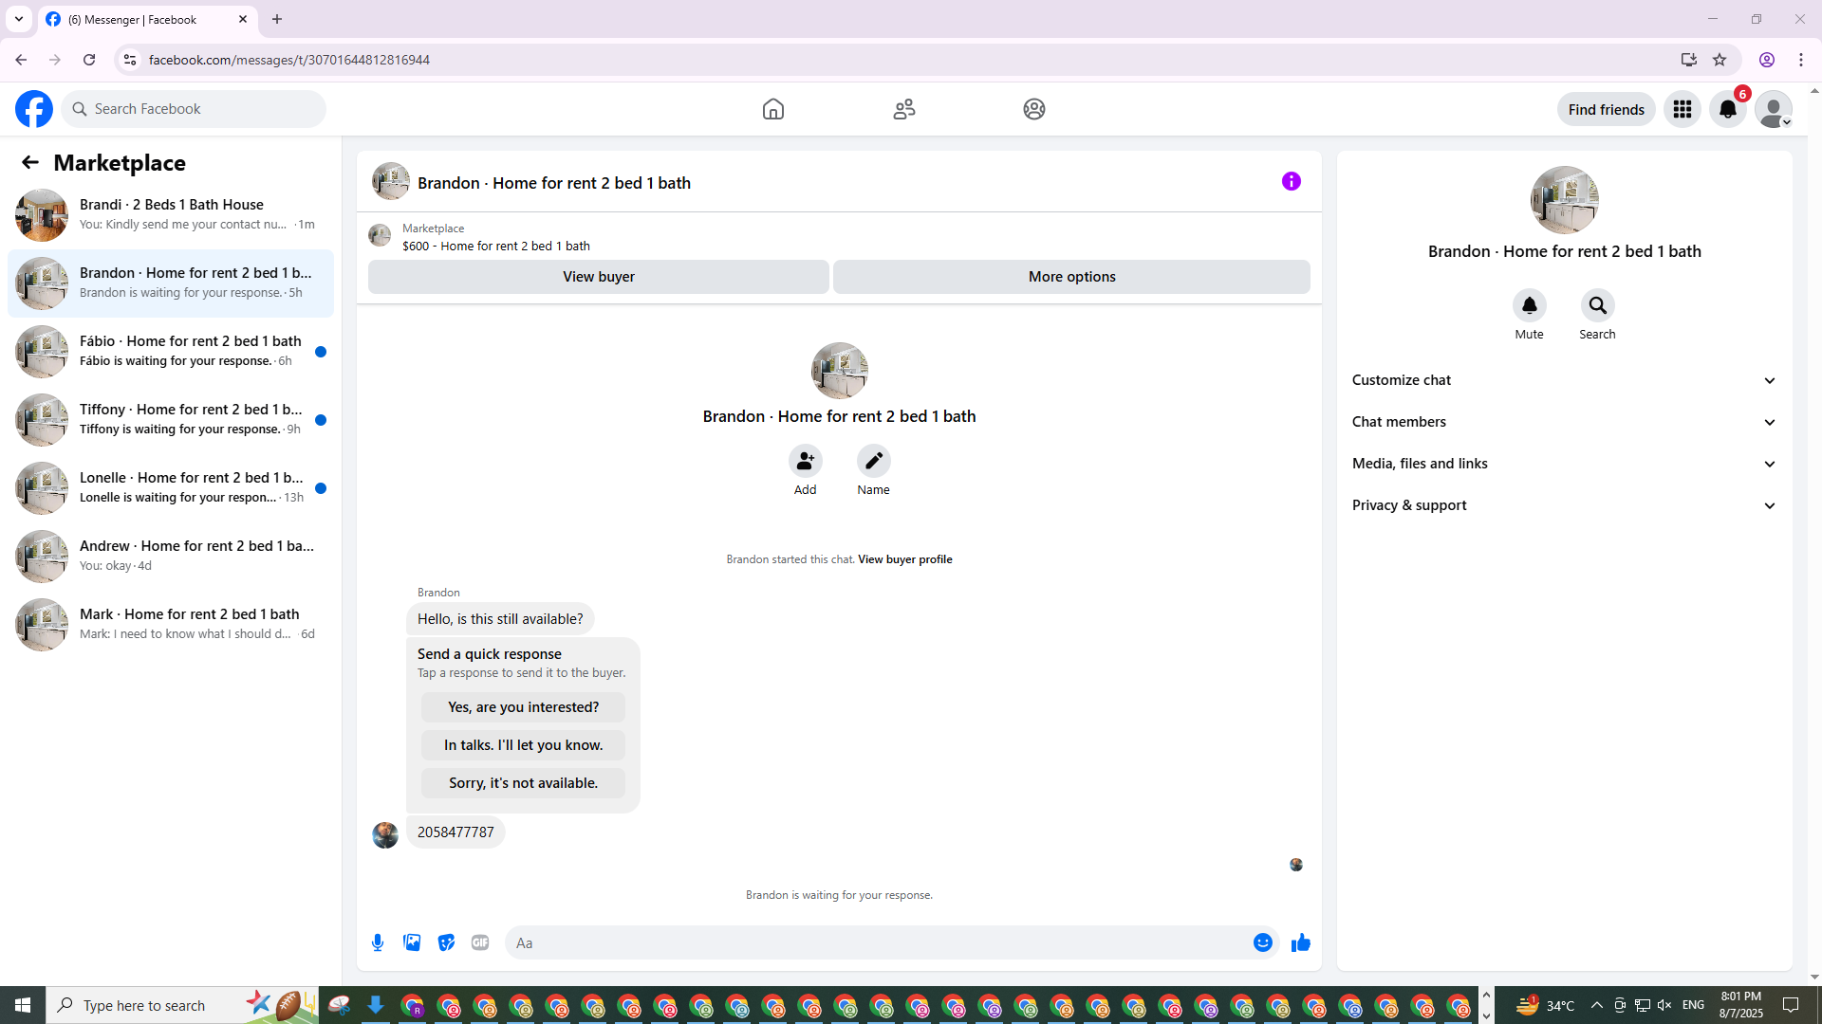Open the Tiffony Home for rent conversation
The height and width of the screenshot is (1024, 1822).
171,420
